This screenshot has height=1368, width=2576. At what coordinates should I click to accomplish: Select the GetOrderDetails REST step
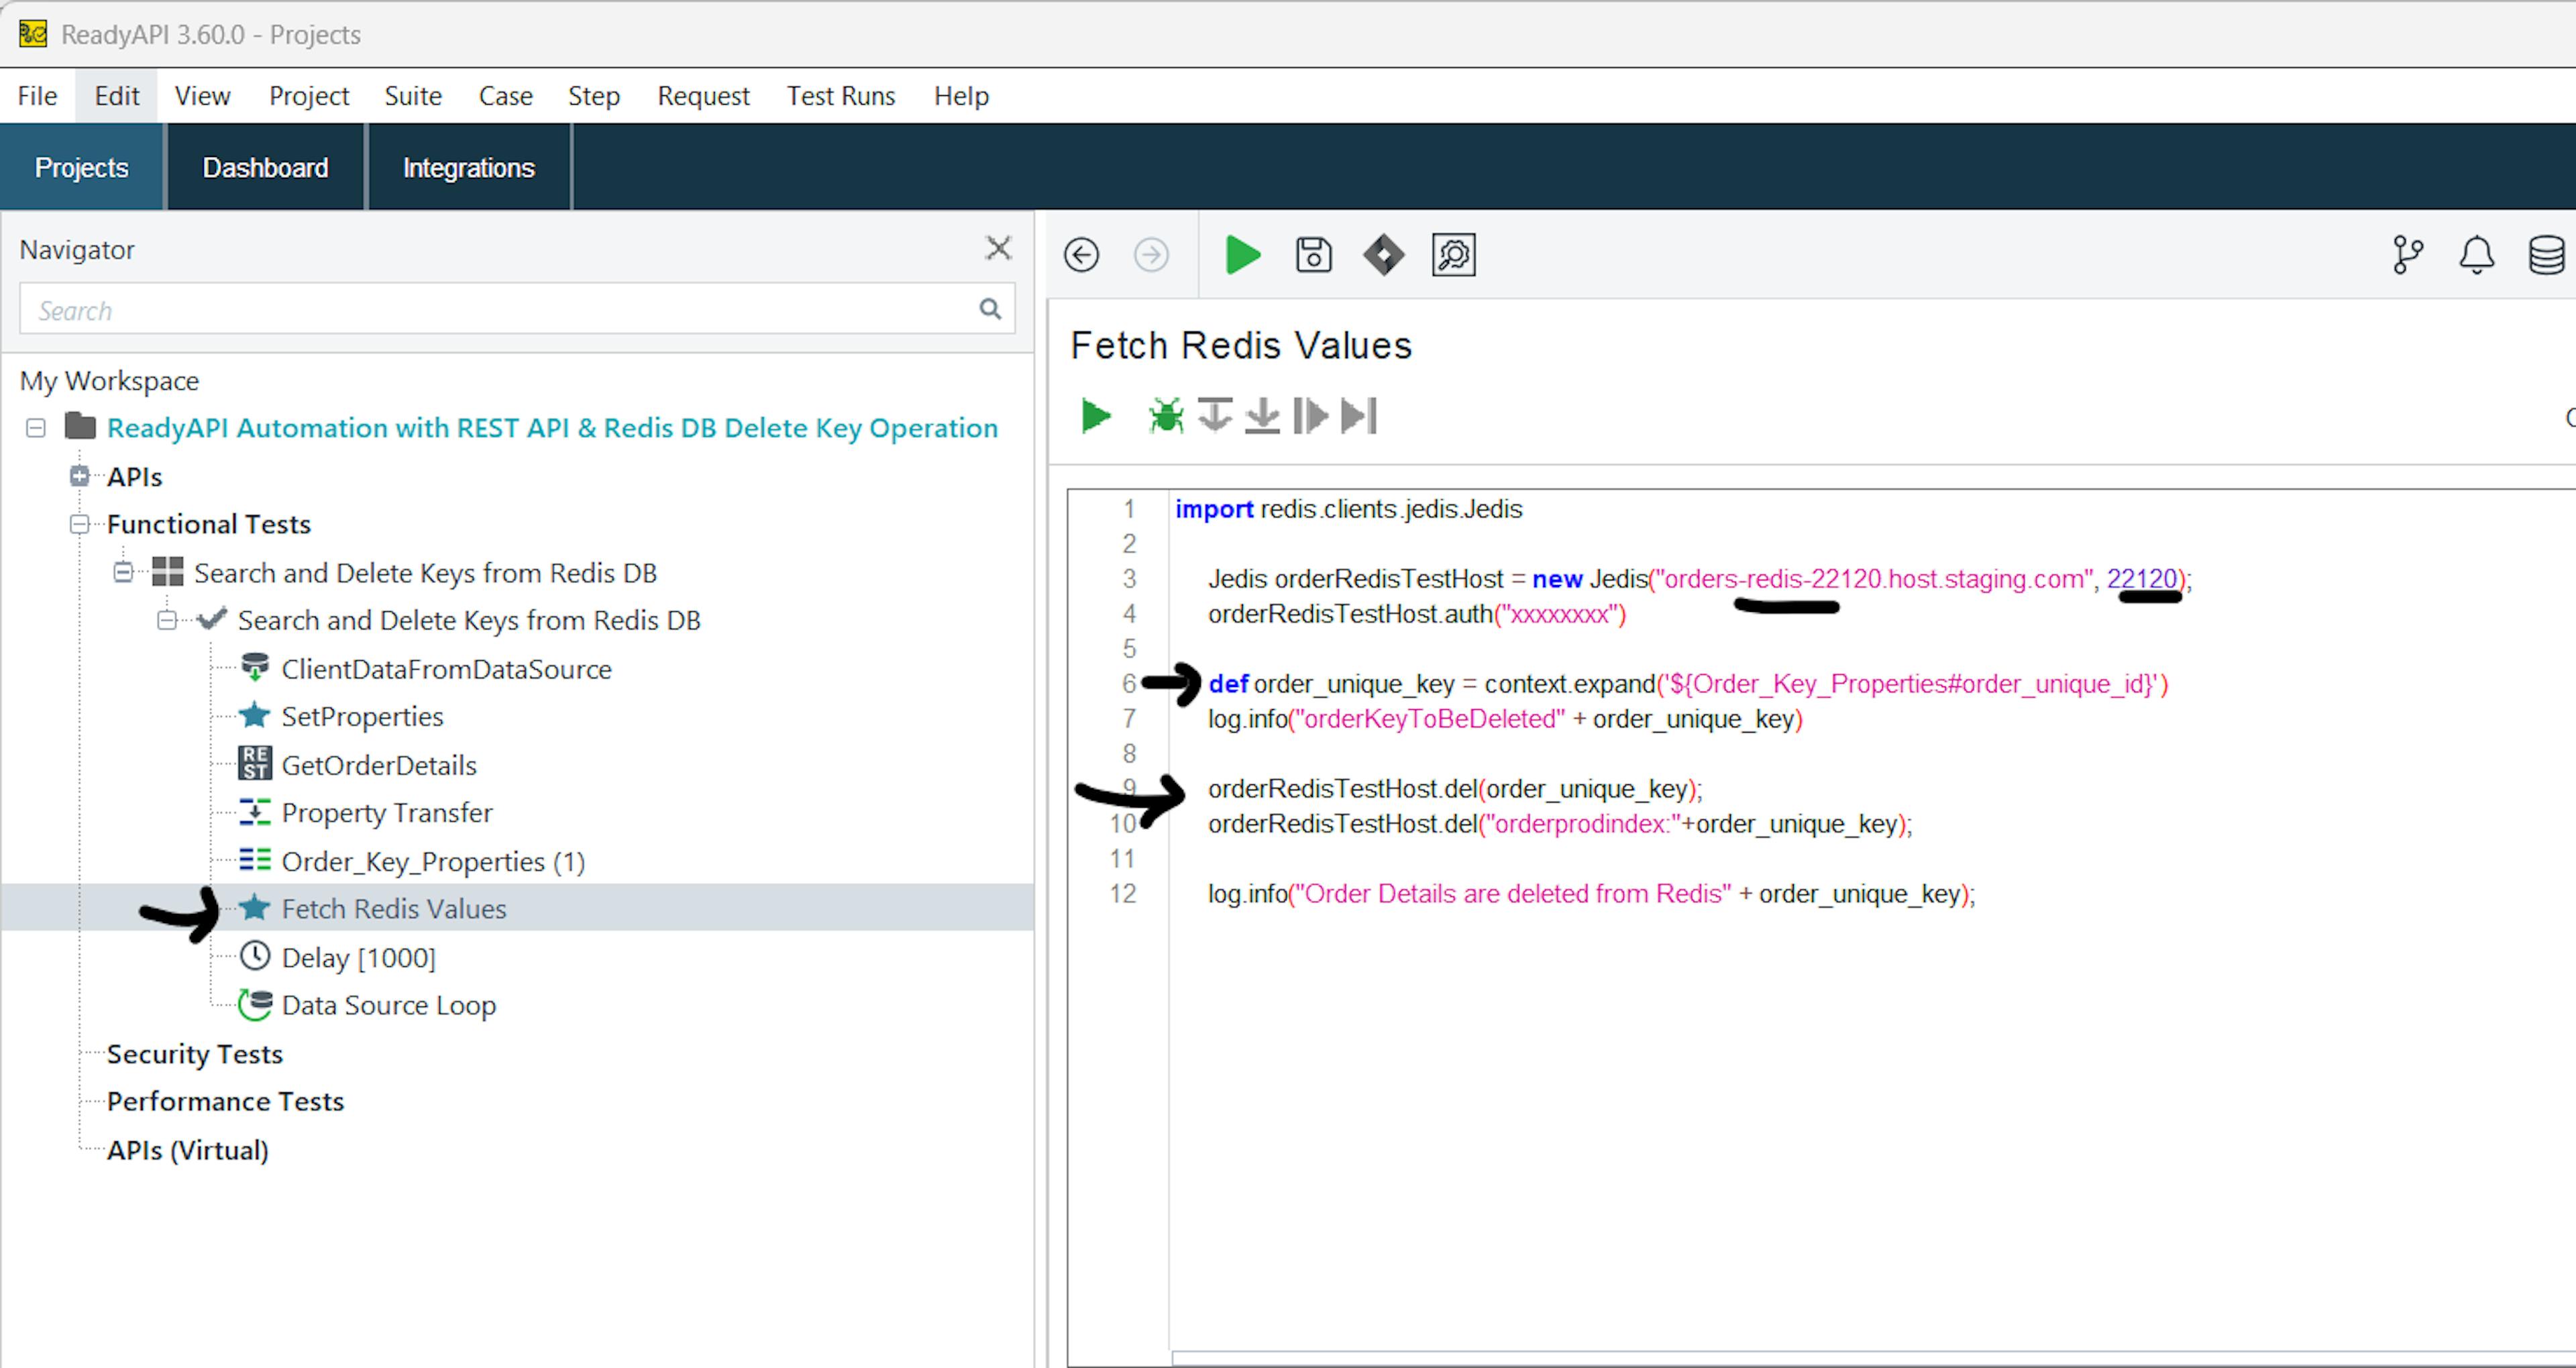point(379,765)
